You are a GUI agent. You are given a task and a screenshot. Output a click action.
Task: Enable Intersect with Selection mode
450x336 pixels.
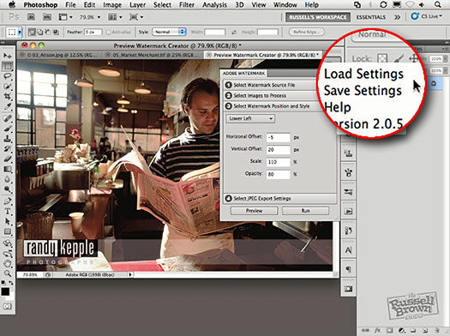(56, 32)
